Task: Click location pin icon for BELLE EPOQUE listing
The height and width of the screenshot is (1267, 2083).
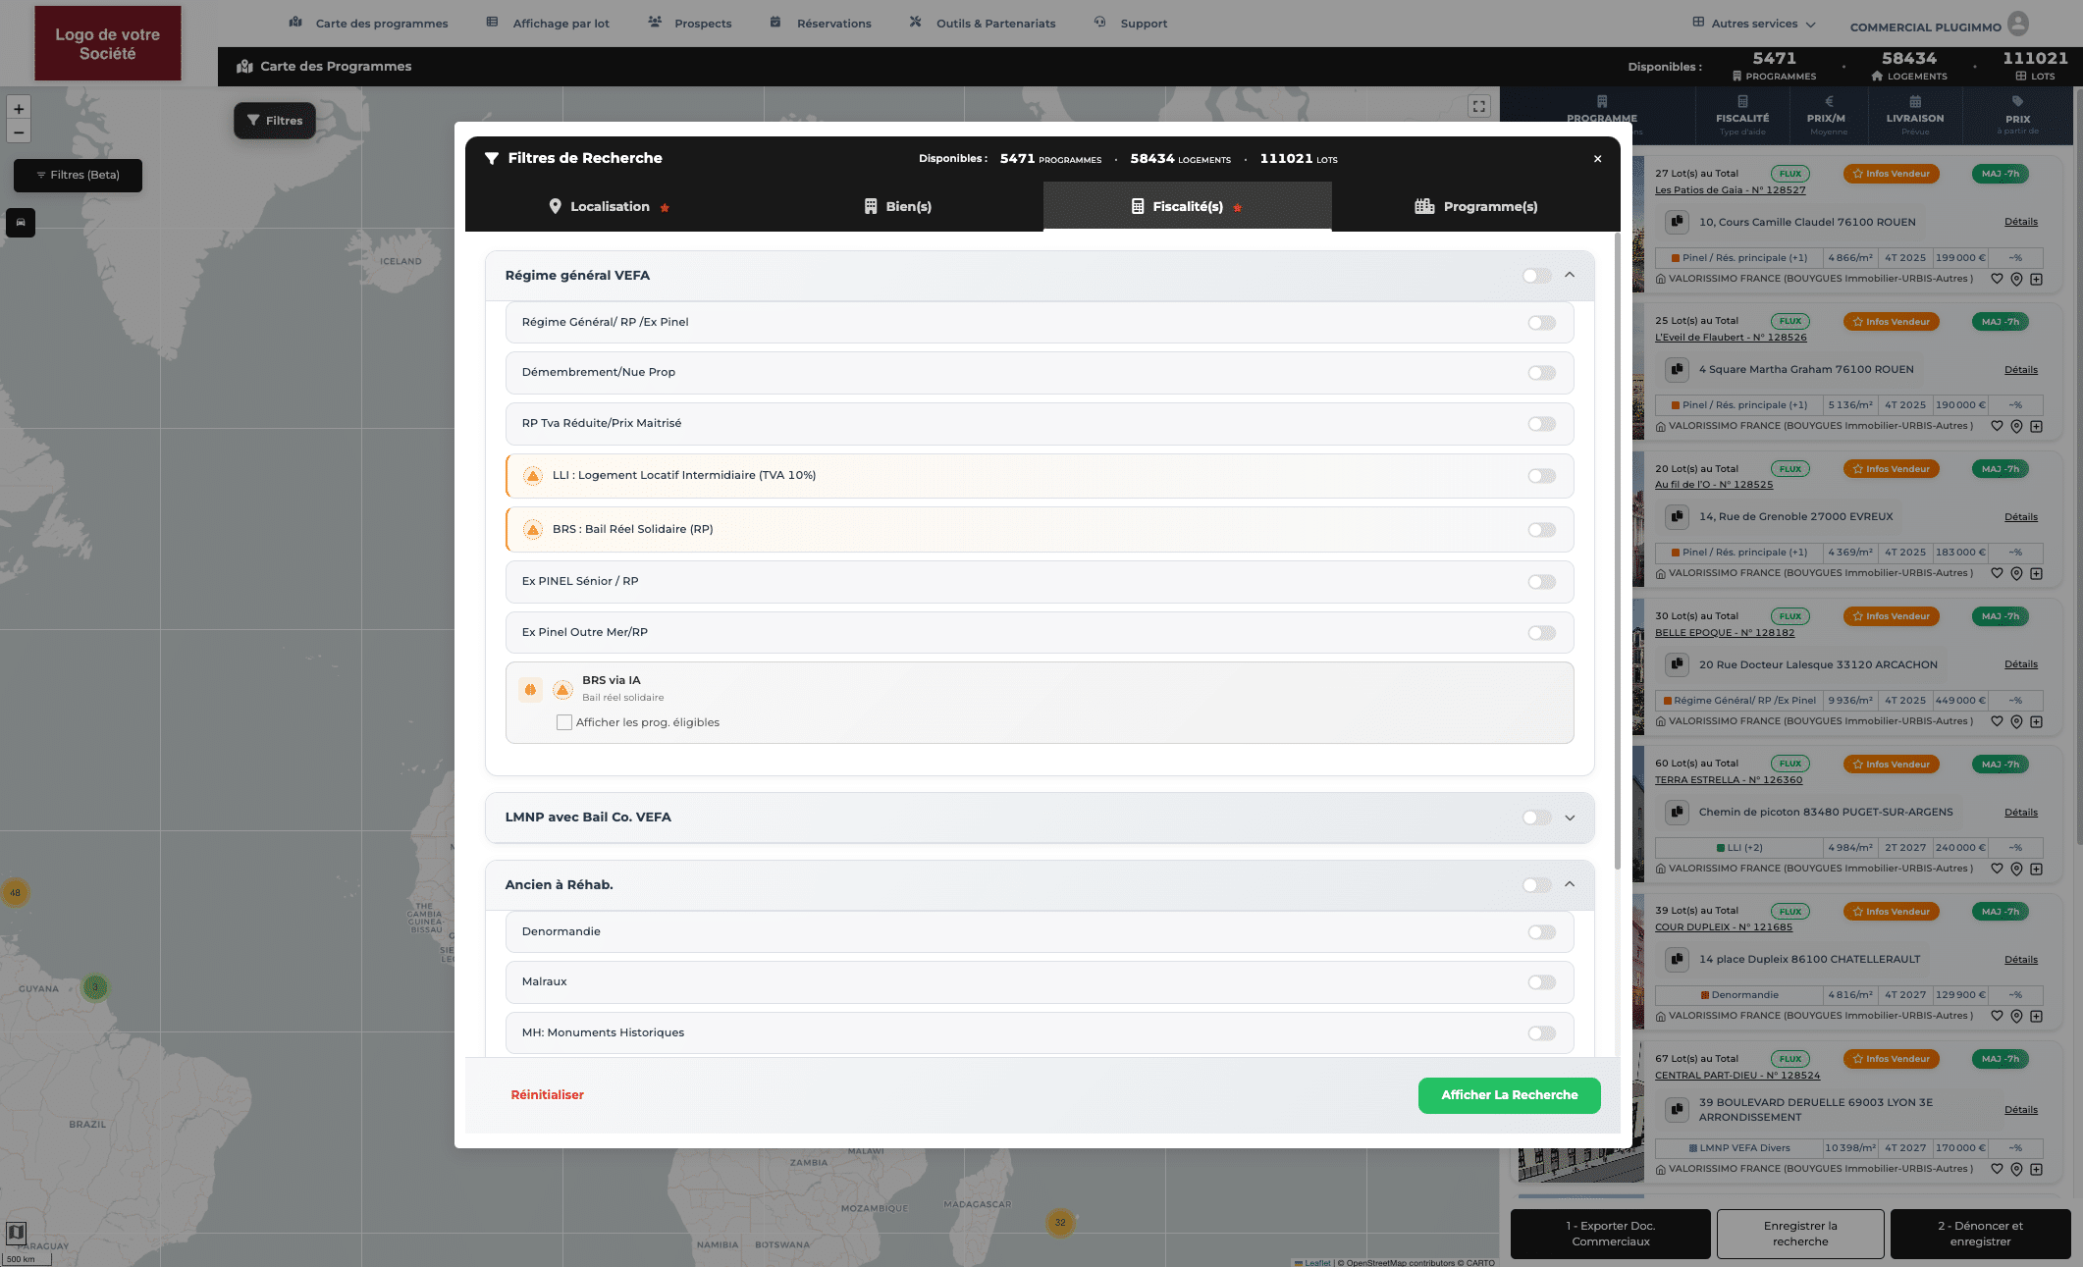Action: point(2016,721)
